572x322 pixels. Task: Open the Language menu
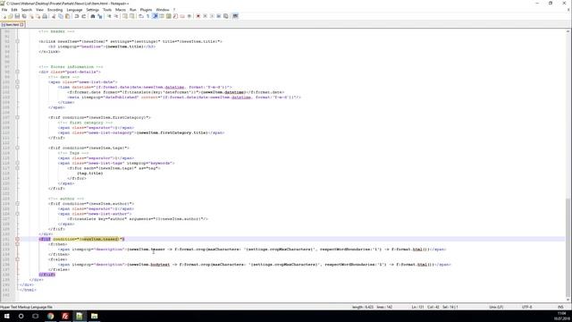point(74,10)
